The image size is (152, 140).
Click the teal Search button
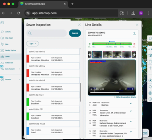(x=75, y=33)
